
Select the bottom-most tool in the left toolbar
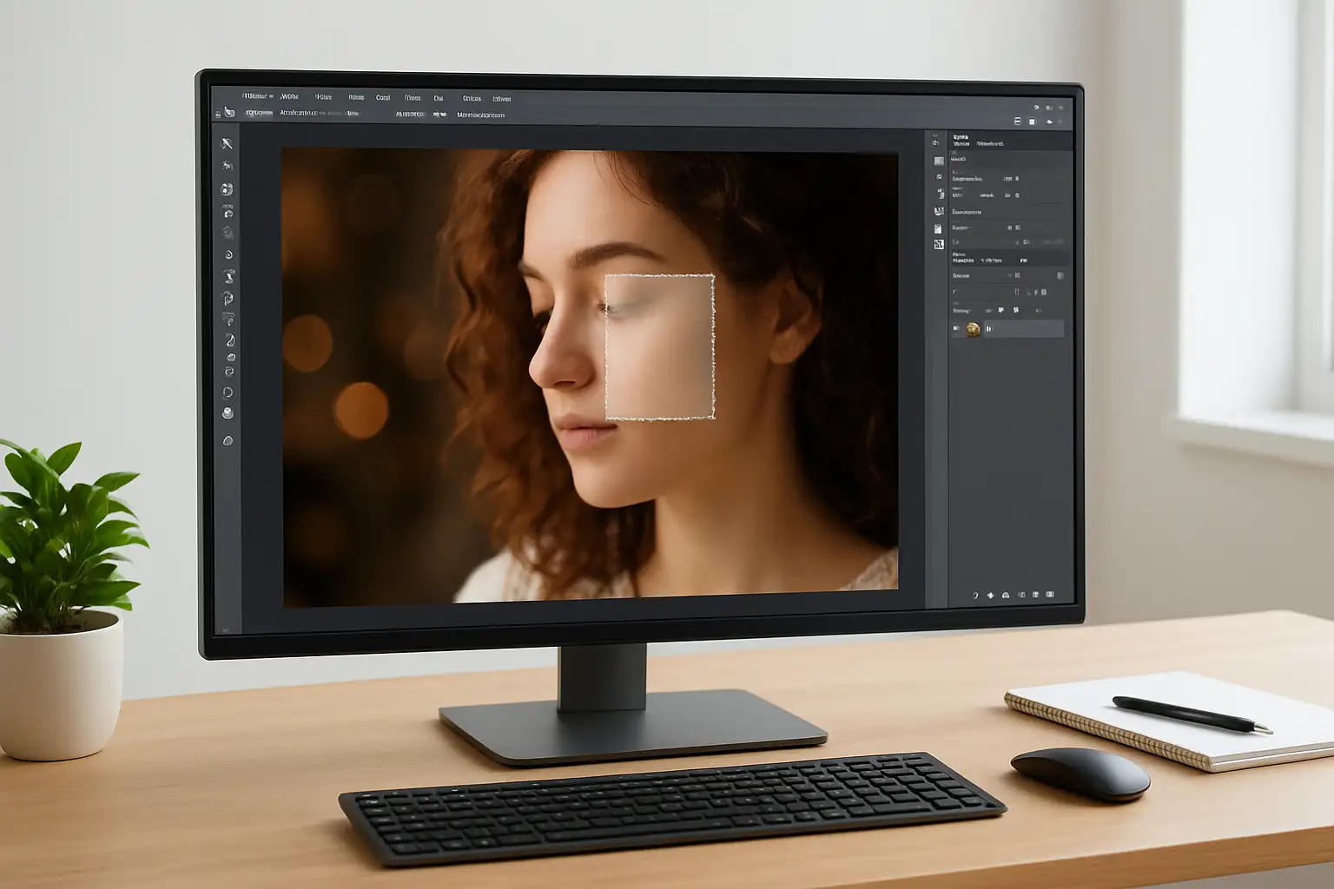click(228, 441)
